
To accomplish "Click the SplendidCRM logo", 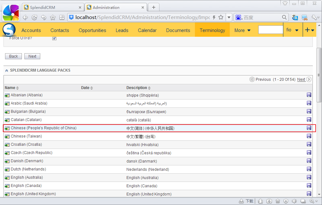I will (x=9, y=30).
